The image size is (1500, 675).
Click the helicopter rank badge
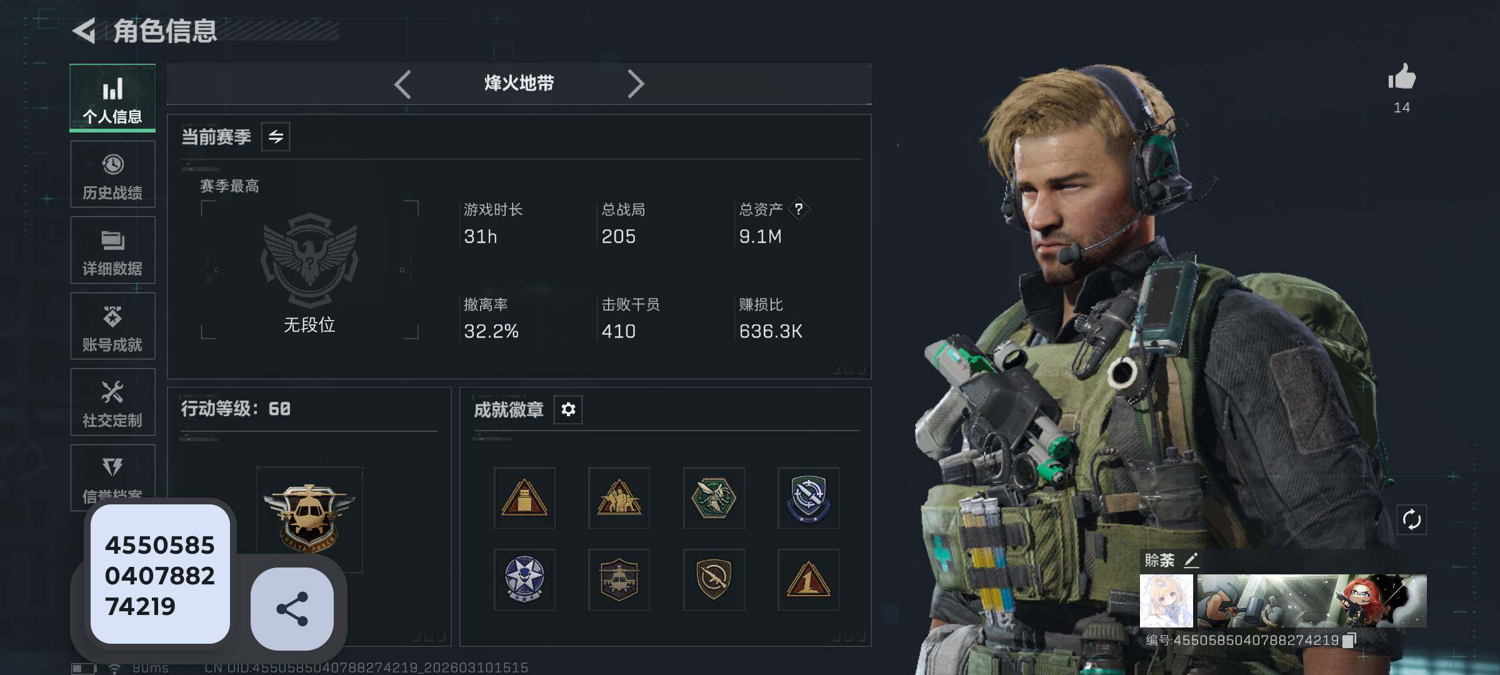(309, 518)
